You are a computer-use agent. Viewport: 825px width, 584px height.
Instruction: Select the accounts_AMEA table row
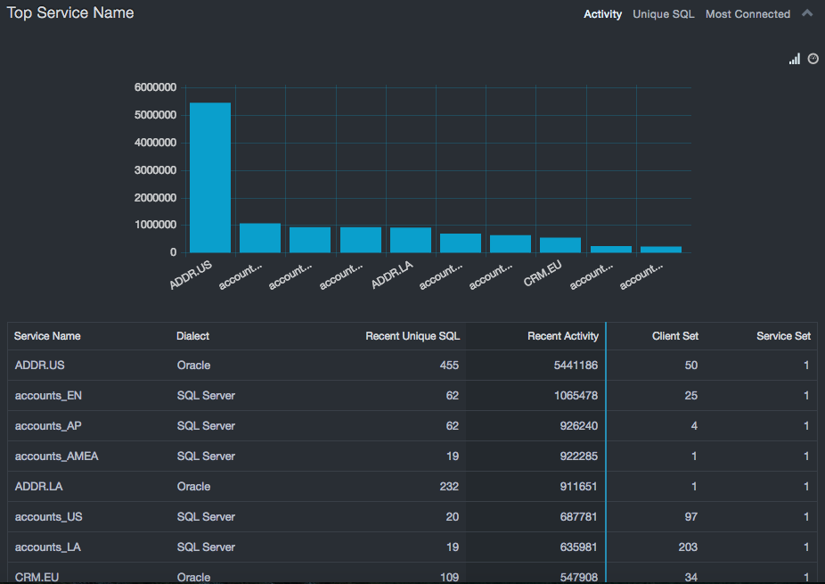tap(57, 456)
